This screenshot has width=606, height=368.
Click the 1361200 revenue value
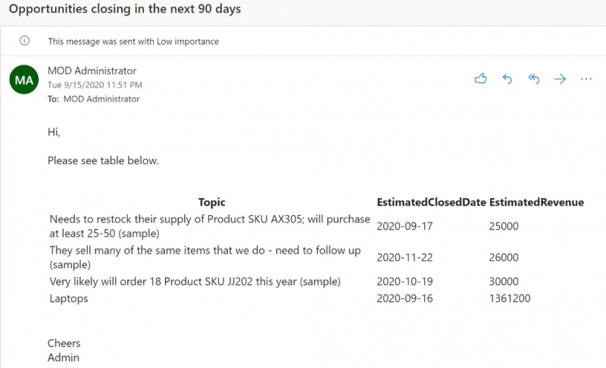pos(509,298)
